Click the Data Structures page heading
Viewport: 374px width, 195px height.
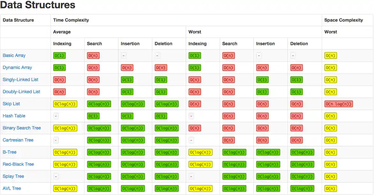click(38, 5)
